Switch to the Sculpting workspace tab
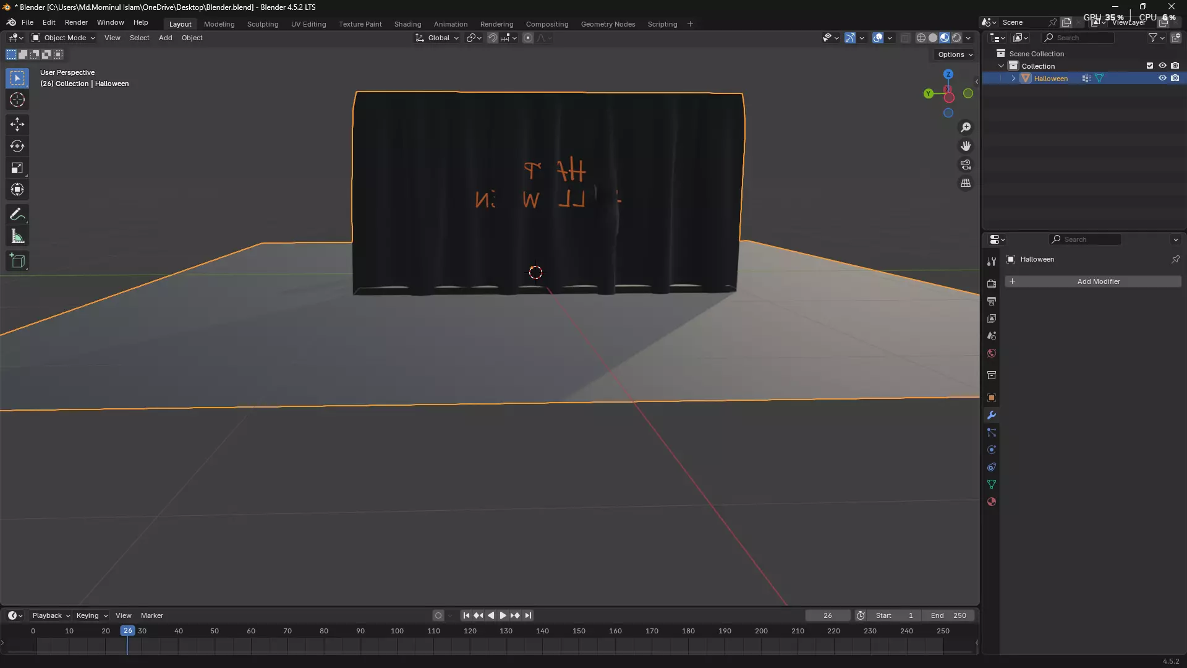The image size is (1187, 668). pyautogui.click(x=263, y=24)
